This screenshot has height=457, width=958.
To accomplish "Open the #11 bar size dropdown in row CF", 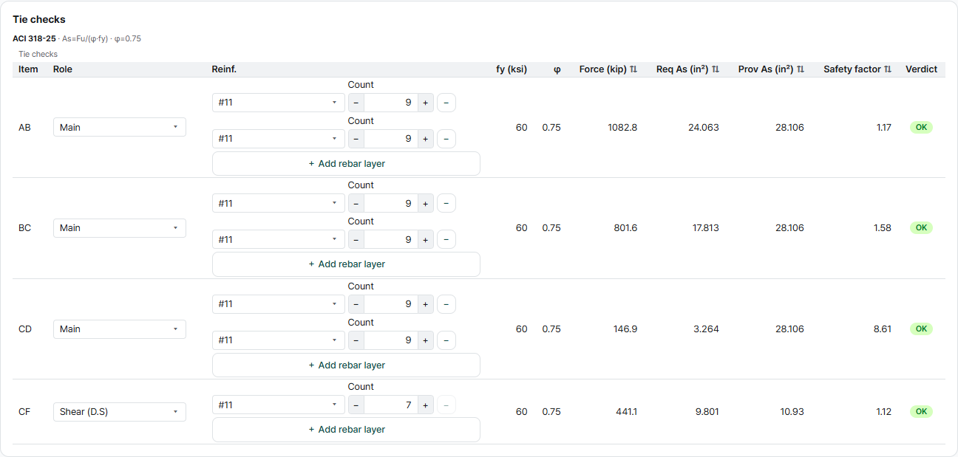I will (279, 405).
